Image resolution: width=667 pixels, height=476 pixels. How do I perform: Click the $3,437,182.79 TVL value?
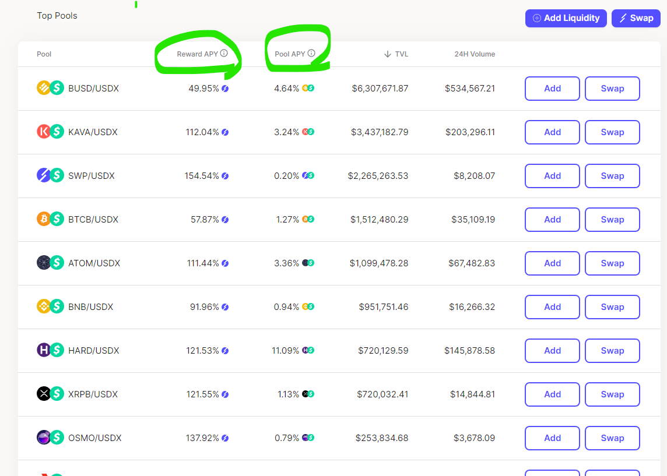click(x=380, y=132)
